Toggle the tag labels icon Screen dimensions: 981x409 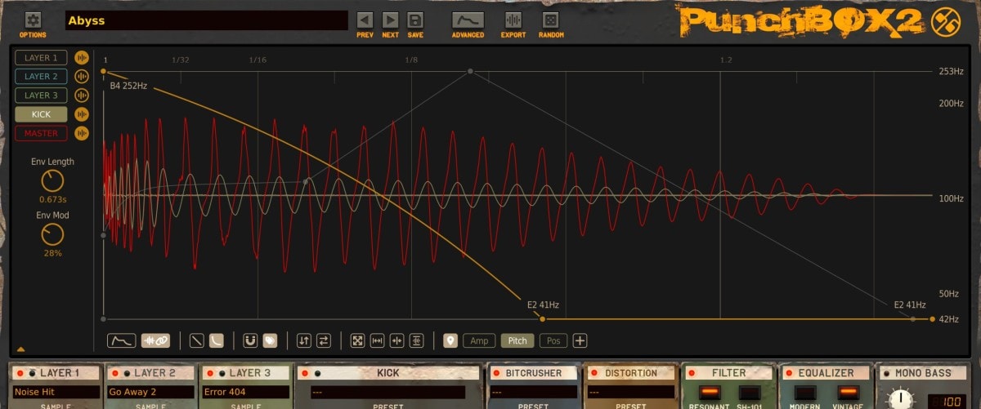point(269,340)
